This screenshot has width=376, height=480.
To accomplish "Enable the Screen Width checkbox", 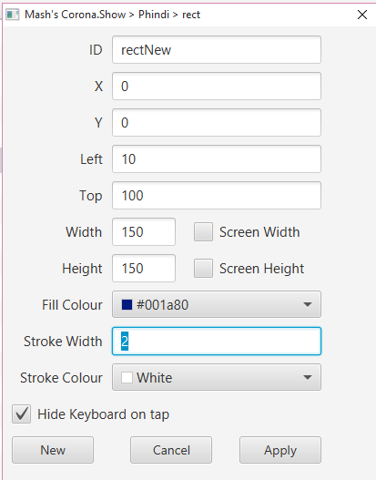I will pyautogui.click(x=203, y=232).
